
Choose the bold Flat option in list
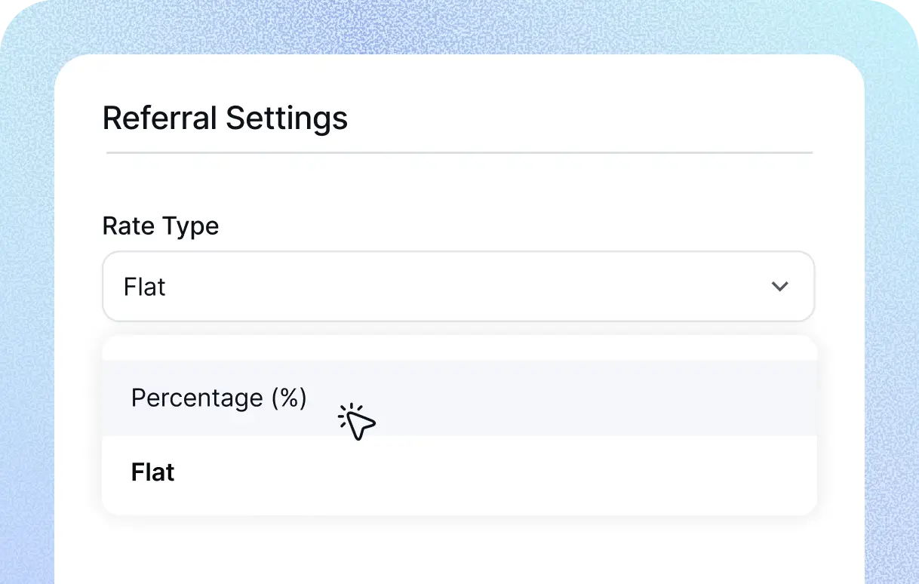[x=153, y=472]
